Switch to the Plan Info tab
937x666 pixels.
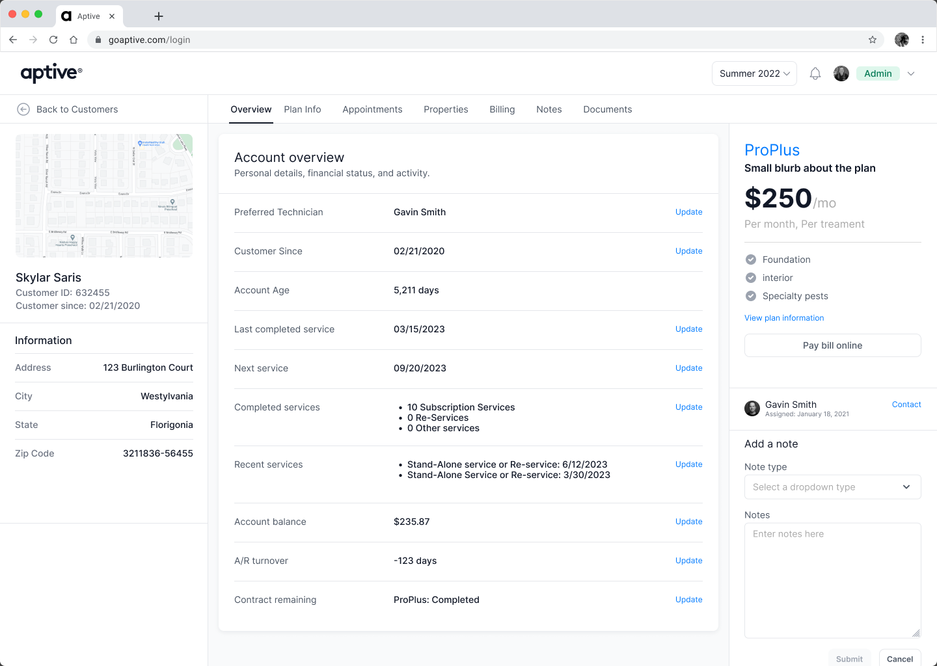(303, 109)
